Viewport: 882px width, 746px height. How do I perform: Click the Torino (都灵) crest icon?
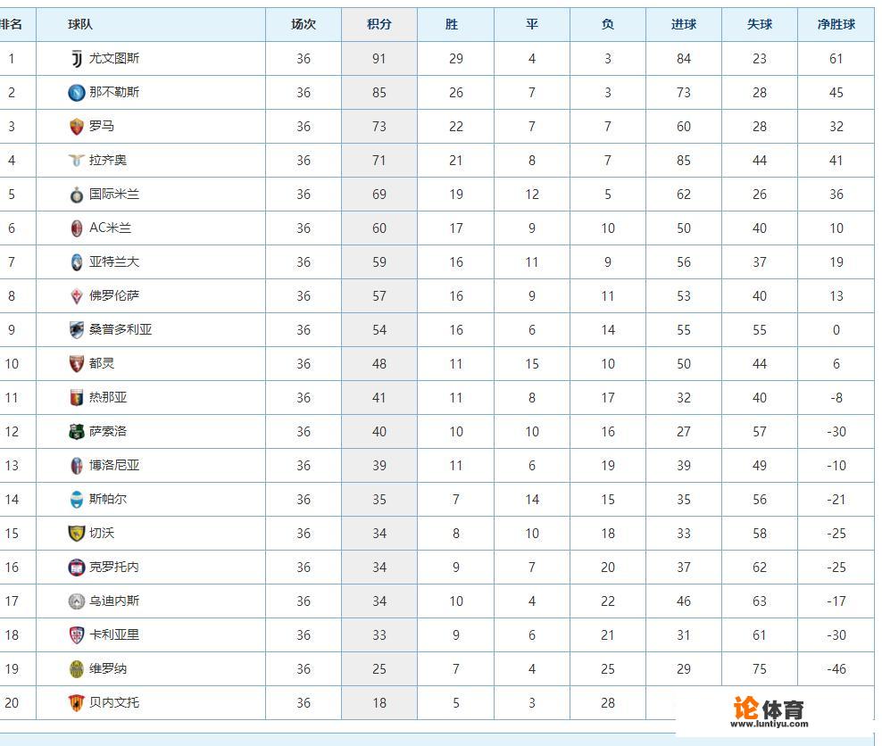coord(77,364)
